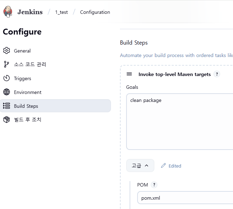Click the General gear icon

click(7, 51)
